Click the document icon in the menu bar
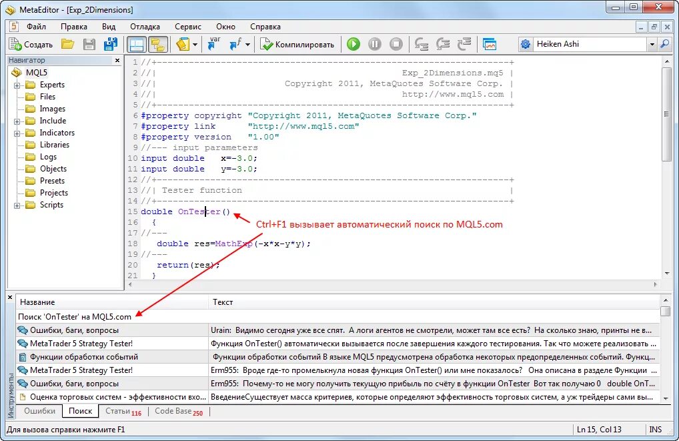Screen dimensions: 679x441 point(14,27)
